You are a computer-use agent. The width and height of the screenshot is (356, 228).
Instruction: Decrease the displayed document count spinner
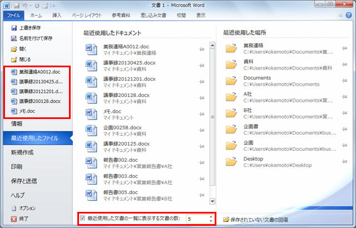211,221
